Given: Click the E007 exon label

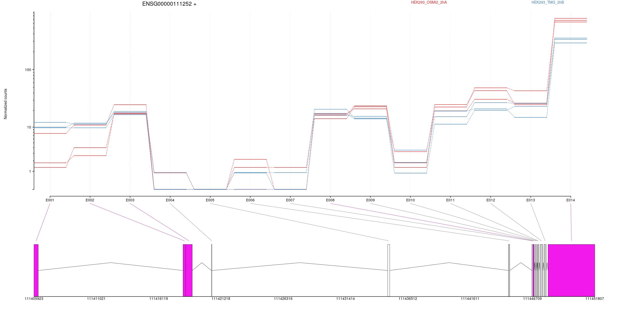Looking at the screenshot, I should coord(290,200).
